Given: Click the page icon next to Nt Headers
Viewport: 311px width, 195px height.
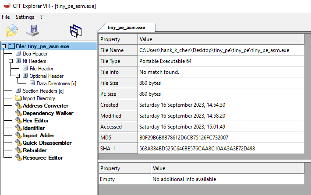Looking at the screenshot, I should point(18,61).
